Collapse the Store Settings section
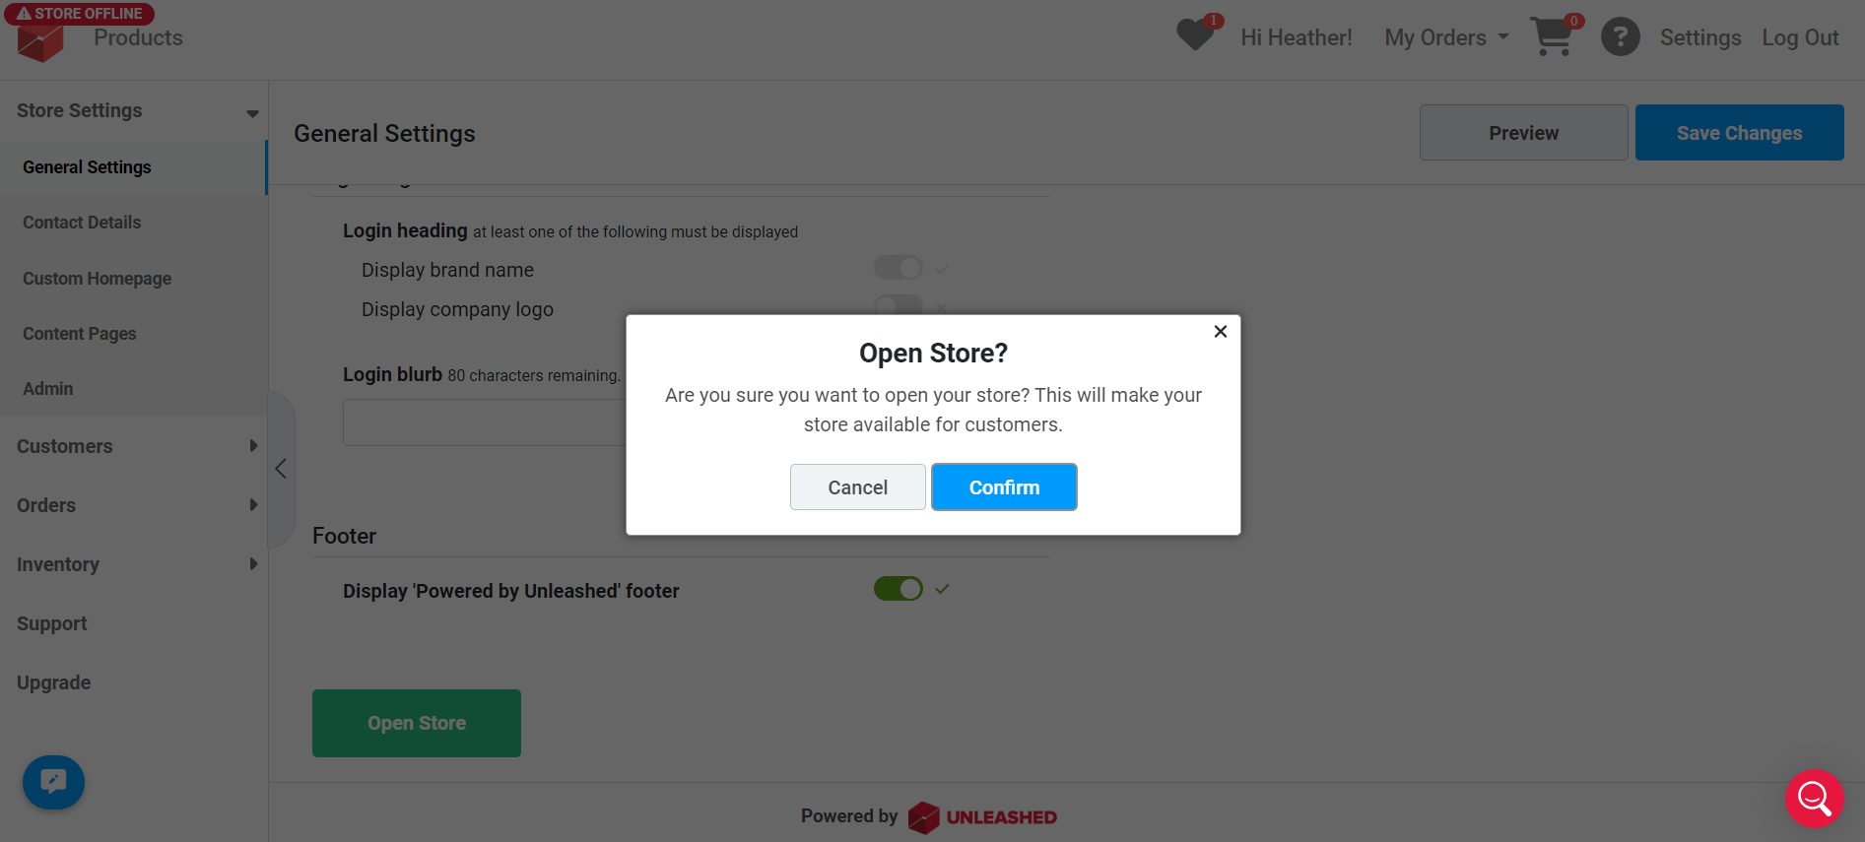1865x842 pixels. click(x=134, y=111)
